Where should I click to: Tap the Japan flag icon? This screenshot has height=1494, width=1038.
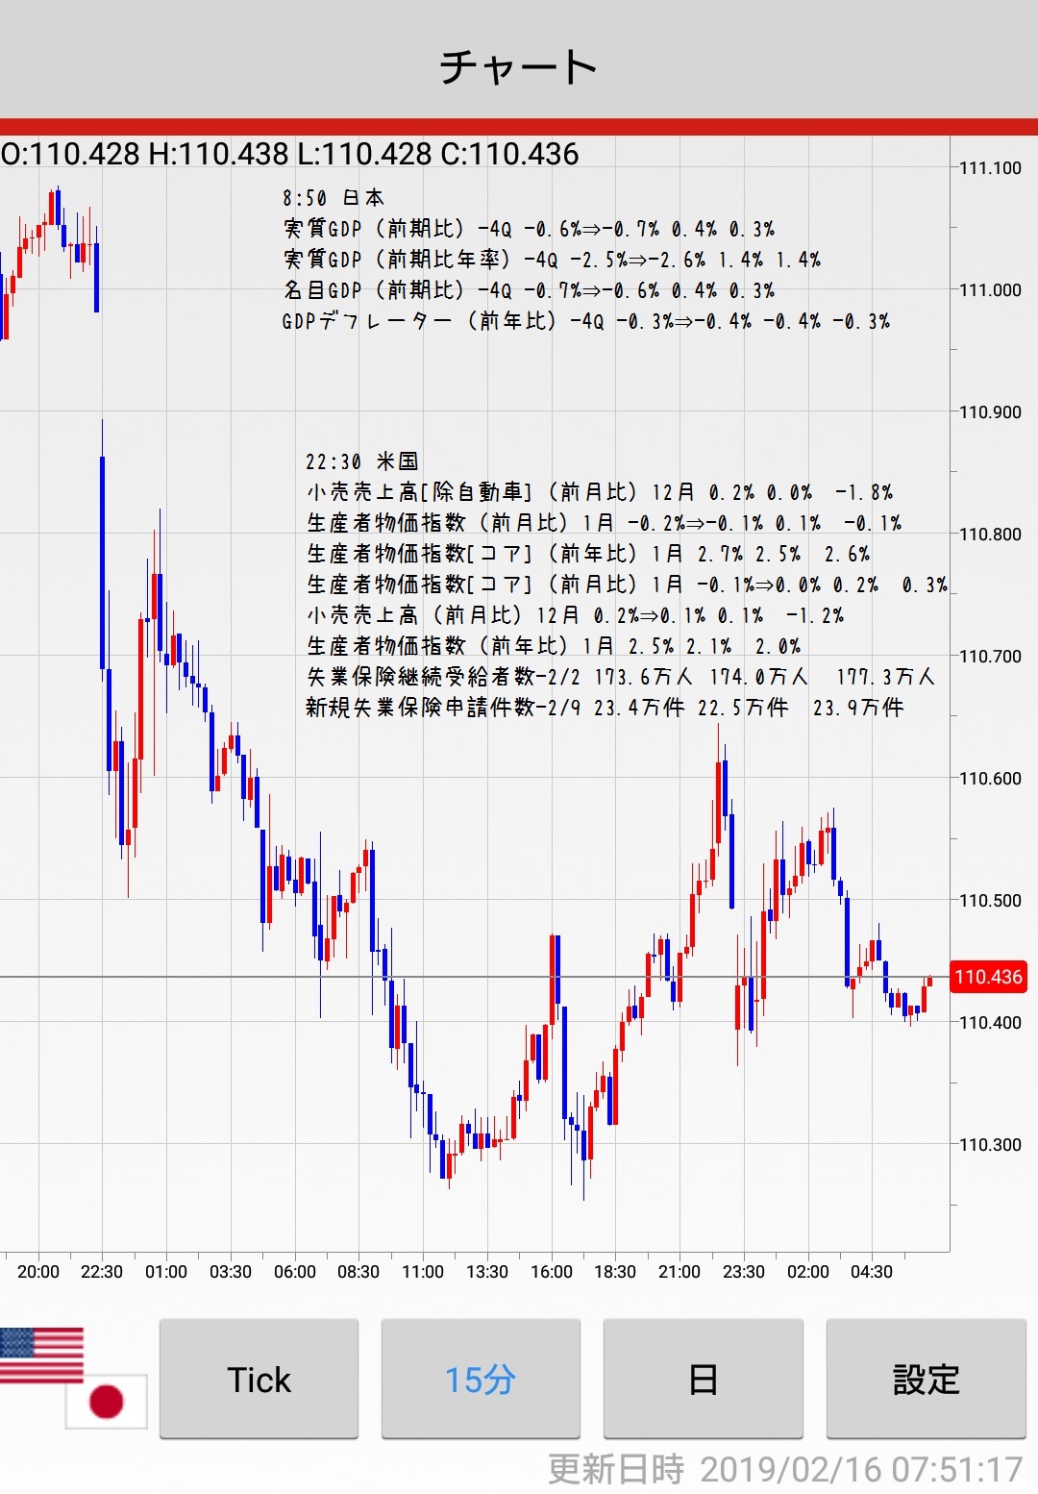pos(107,1401)
